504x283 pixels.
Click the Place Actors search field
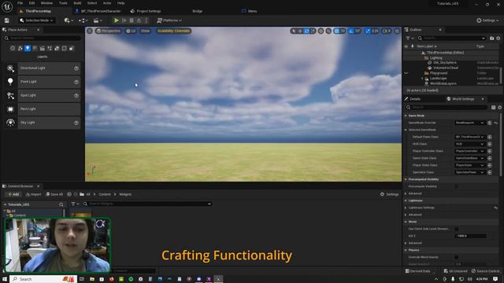(x=42, y=38)
